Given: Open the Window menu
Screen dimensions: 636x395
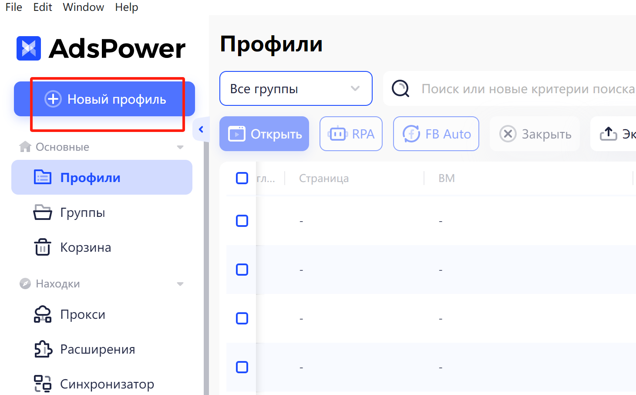Looking at the screenshot, I should (84, 7).
